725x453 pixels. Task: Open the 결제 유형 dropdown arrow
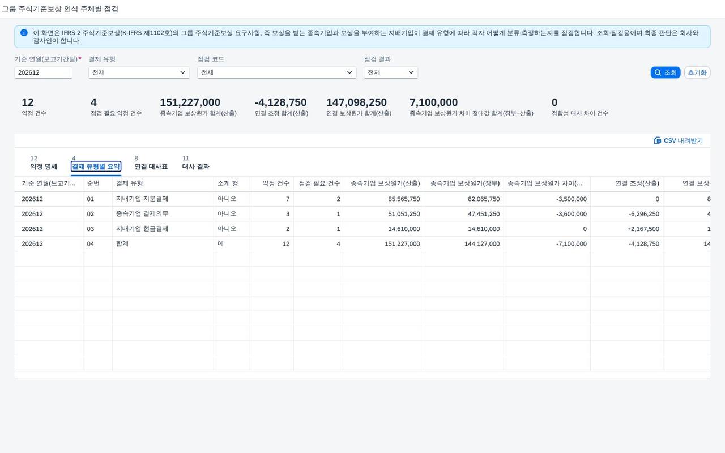(x=183, y=72)
